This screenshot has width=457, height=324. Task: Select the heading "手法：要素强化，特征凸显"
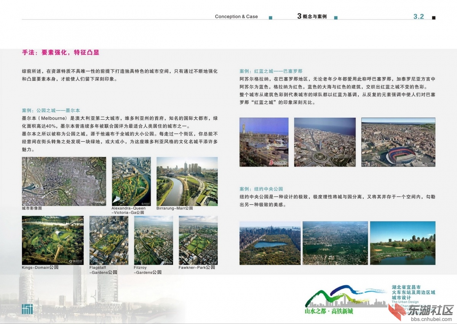61,53
